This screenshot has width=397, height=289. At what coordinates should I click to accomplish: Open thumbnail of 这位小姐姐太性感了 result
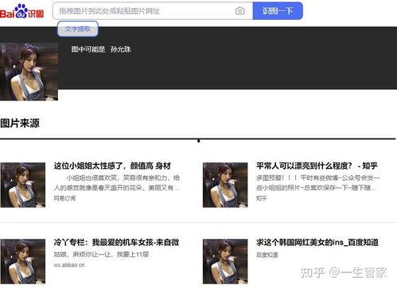click(23, 185)
